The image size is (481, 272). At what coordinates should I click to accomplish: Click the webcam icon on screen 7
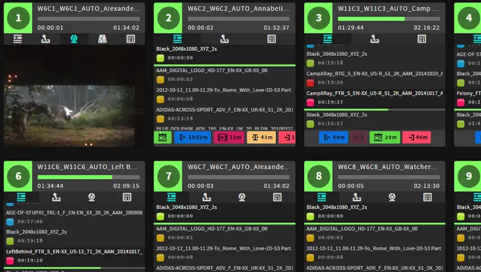point(242,197)
